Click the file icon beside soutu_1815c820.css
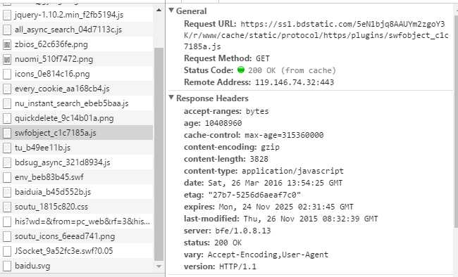This screenshot has width=458, height=277. pos(7,207)
